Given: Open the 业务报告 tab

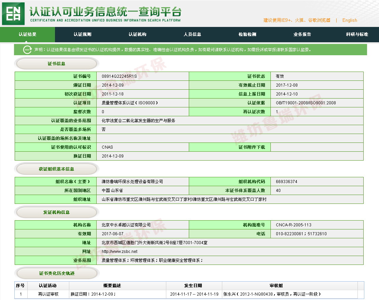Looking at the screenshot, I should [302, 34].
